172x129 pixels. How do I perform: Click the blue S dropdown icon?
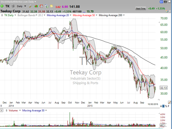click(161, 2)
